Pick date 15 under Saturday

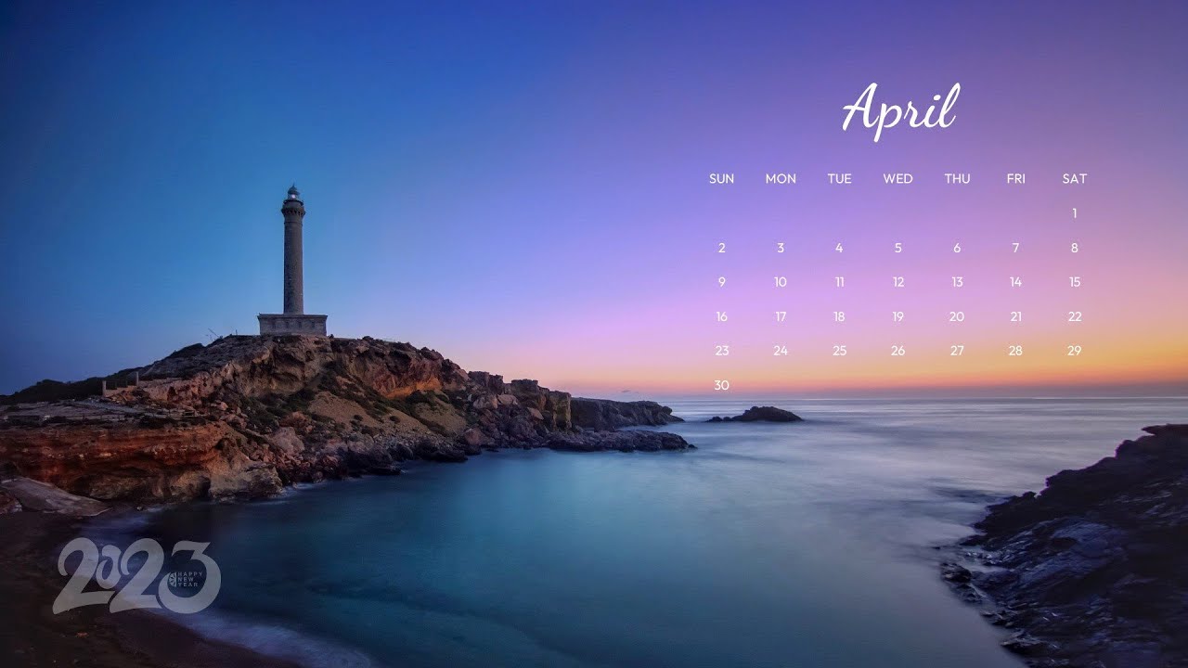pyautogui.click(x=1075, y=282)
